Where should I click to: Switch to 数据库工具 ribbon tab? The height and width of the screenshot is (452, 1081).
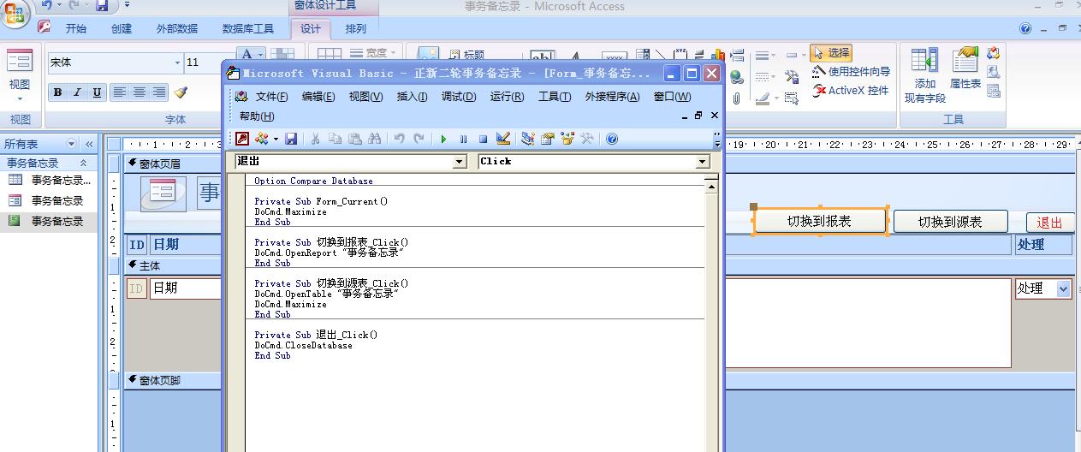click(248, 28)
